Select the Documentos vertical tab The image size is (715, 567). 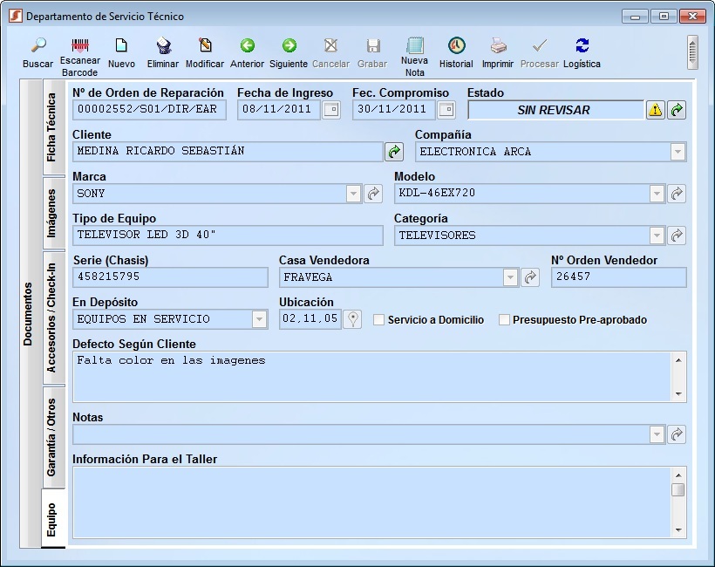[29, 314]
